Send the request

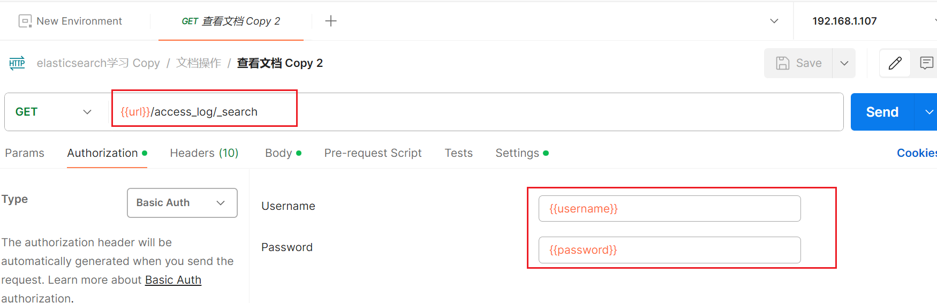[x=882, y=112]
